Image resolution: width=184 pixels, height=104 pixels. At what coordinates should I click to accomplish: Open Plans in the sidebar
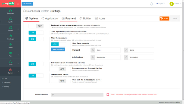coord(10,54)
